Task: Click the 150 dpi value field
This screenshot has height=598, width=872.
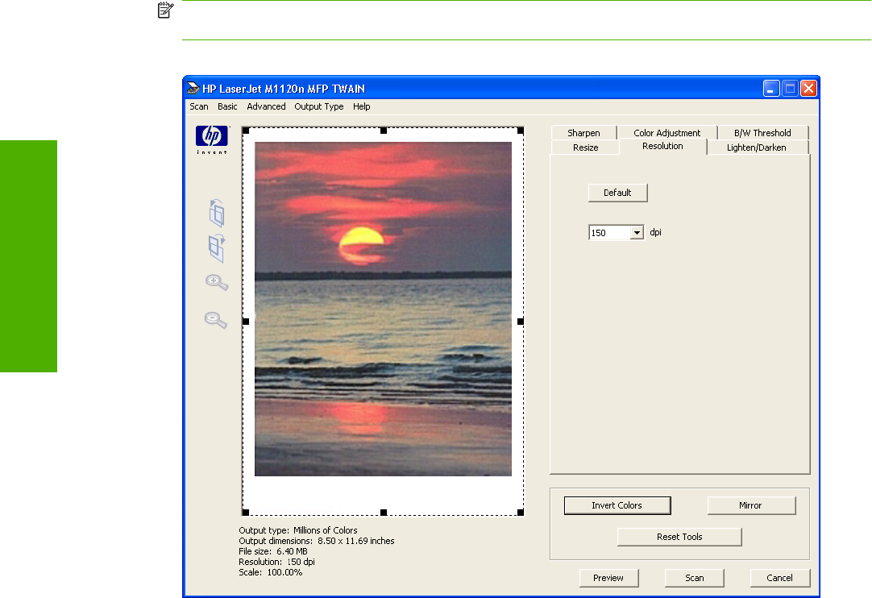Action: [609, 233]
